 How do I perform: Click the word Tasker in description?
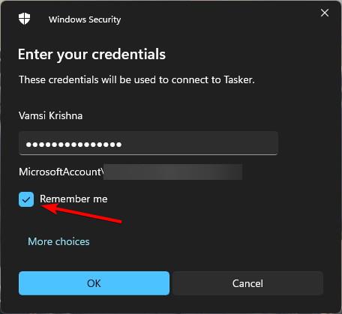(x=239, y=79)
